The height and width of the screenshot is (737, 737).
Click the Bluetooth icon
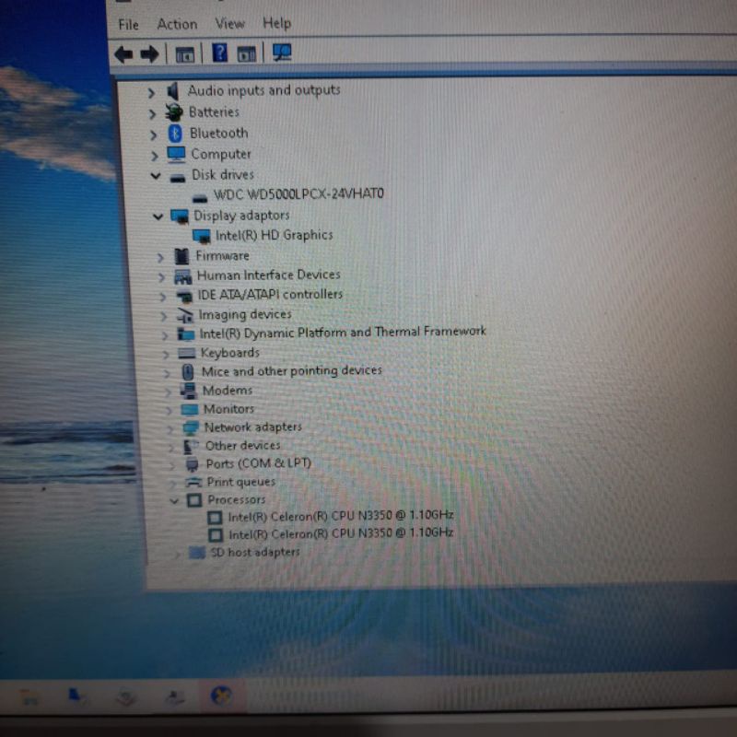click(x=175, y=134)
